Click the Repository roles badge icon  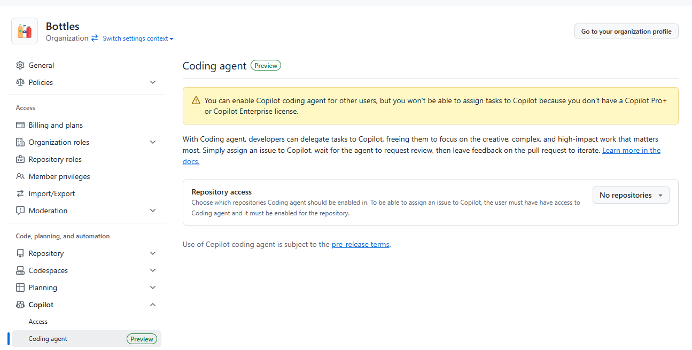coord(20,159)
